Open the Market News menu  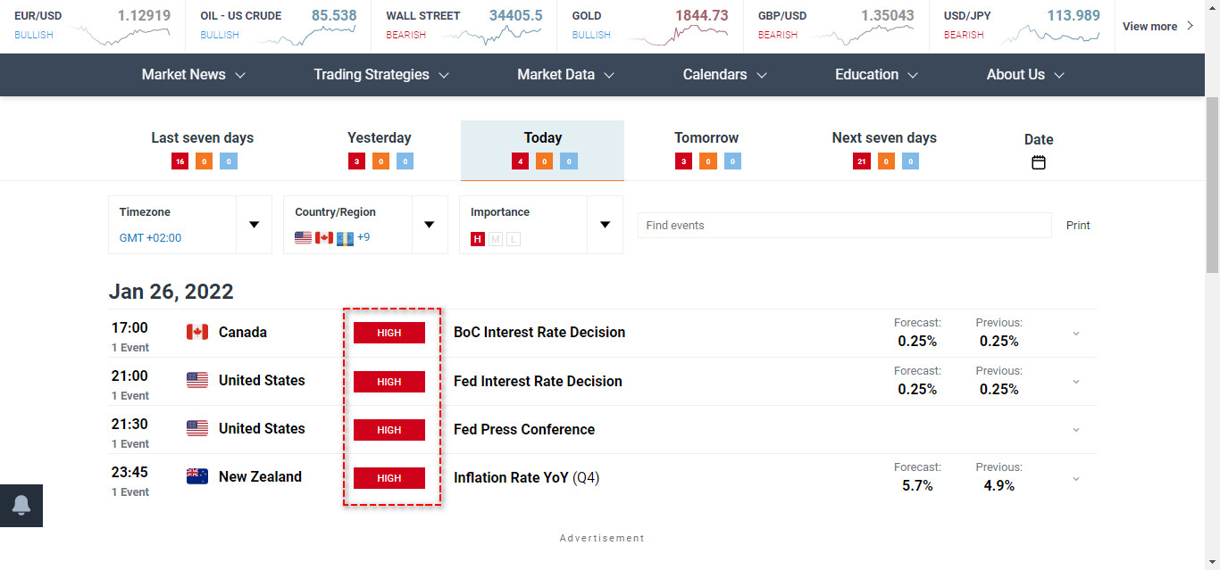(194, 75)
